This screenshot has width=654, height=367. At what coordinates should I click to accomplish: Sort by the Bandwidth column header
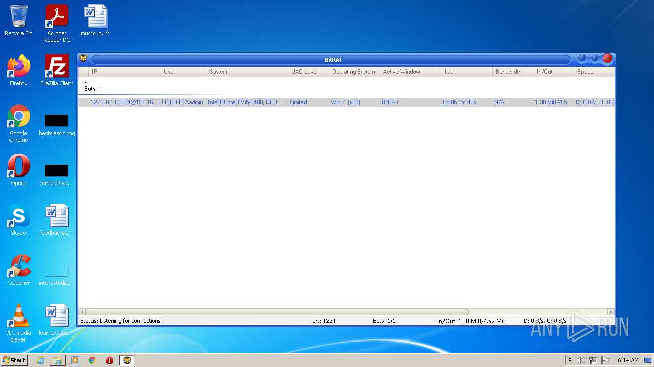512,72
